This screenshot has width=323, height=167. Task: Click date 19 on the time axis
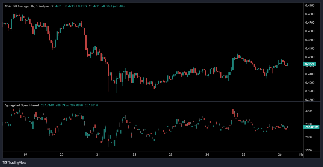(x=25, y=154)
